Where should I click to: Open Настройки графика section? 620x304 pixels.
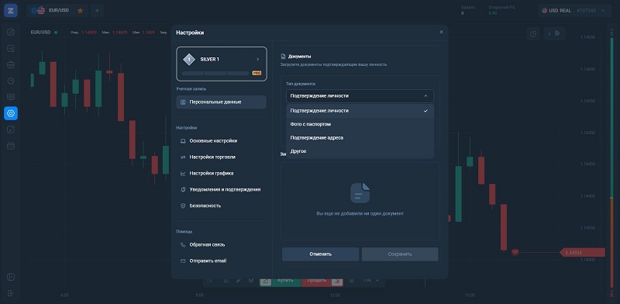click(x=222, y=174)
